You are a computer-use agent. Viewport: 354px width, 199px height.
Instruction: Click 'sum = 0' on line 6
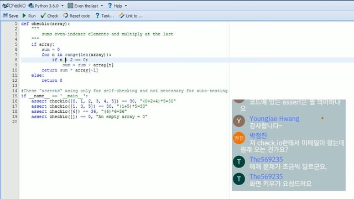point(51,49)
